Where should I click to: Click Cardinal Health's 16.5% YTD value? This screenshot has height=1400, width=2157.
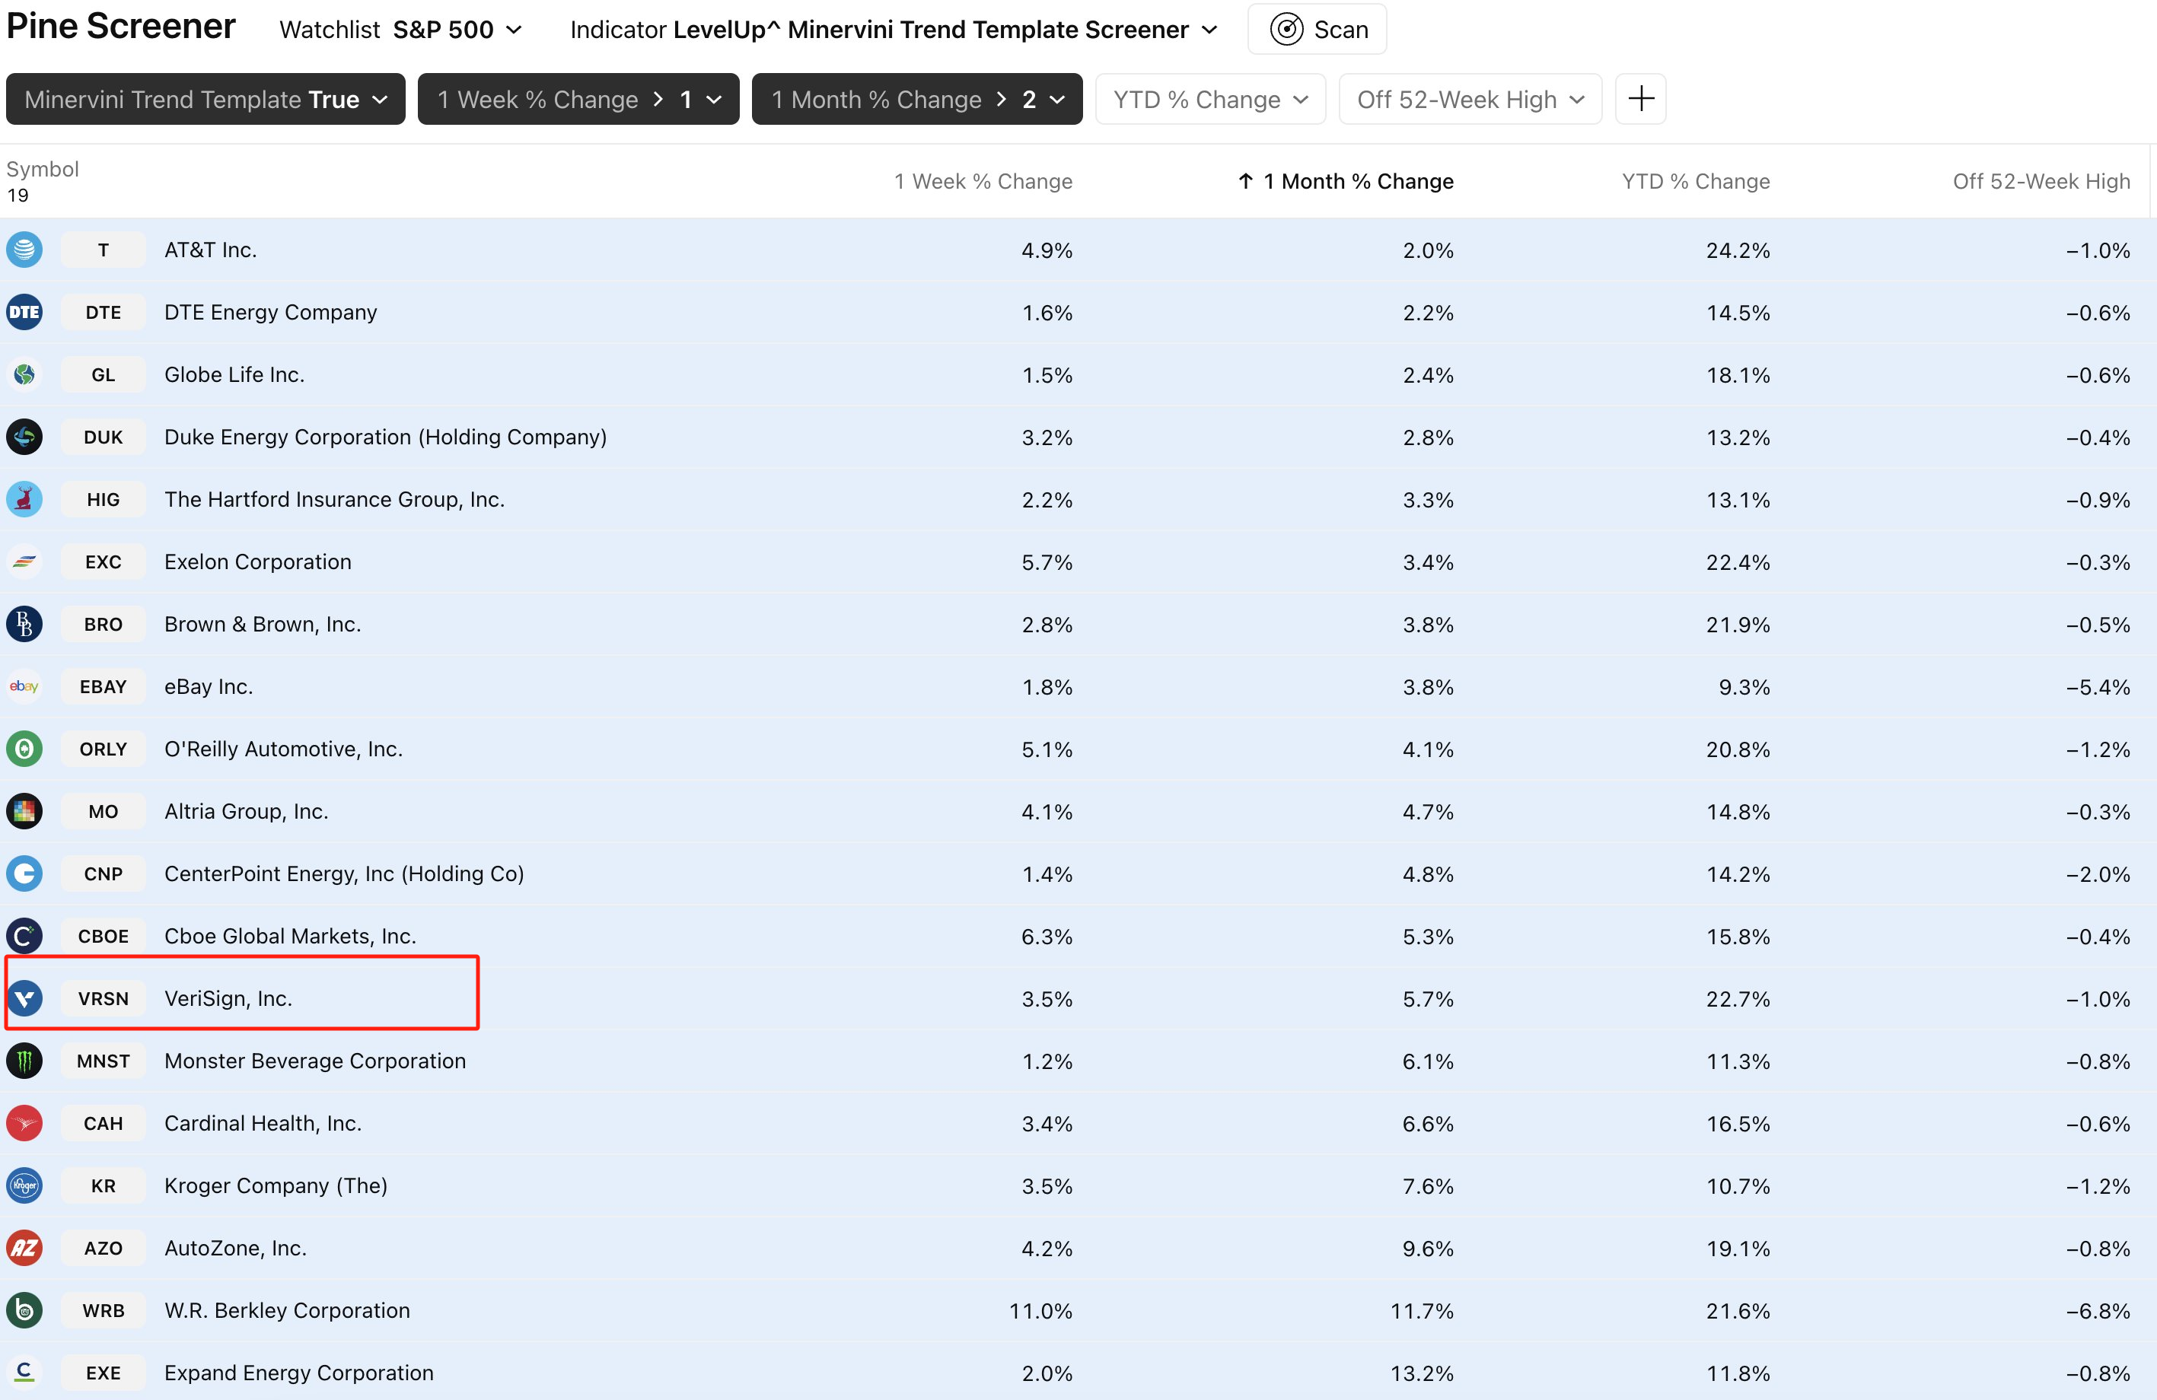(x=1738, y=1123)
